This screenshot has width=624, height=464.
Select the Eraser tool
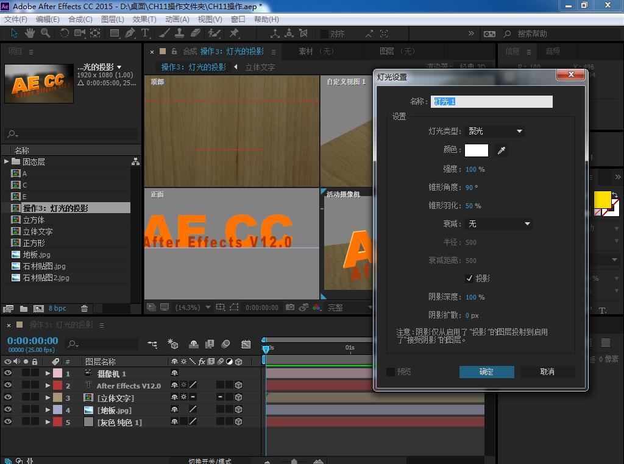[x=195, y=33]
